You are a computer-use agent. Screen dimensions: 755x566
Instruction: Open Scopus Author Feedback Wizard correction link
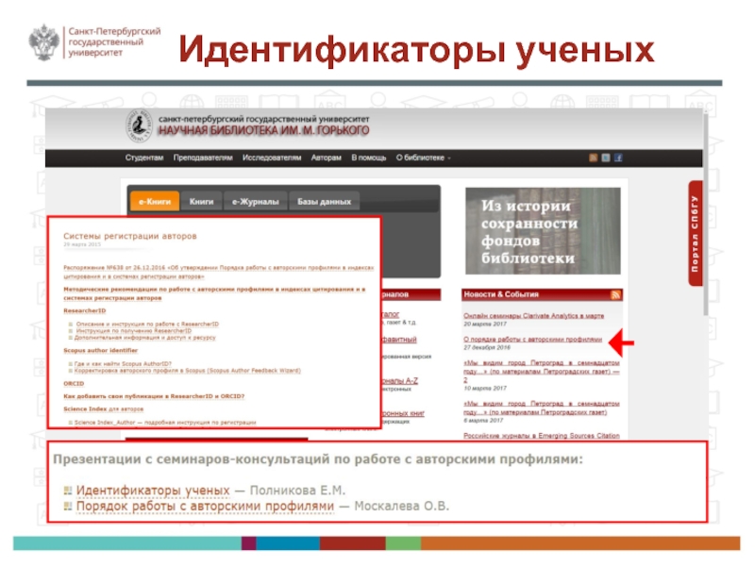click(x=187, y=371)
